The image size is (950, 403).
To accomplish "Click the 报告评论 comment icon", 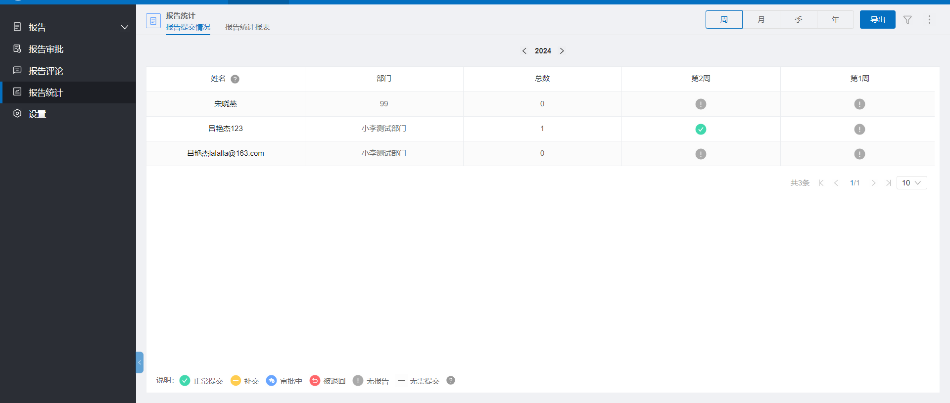I will 17,70.
